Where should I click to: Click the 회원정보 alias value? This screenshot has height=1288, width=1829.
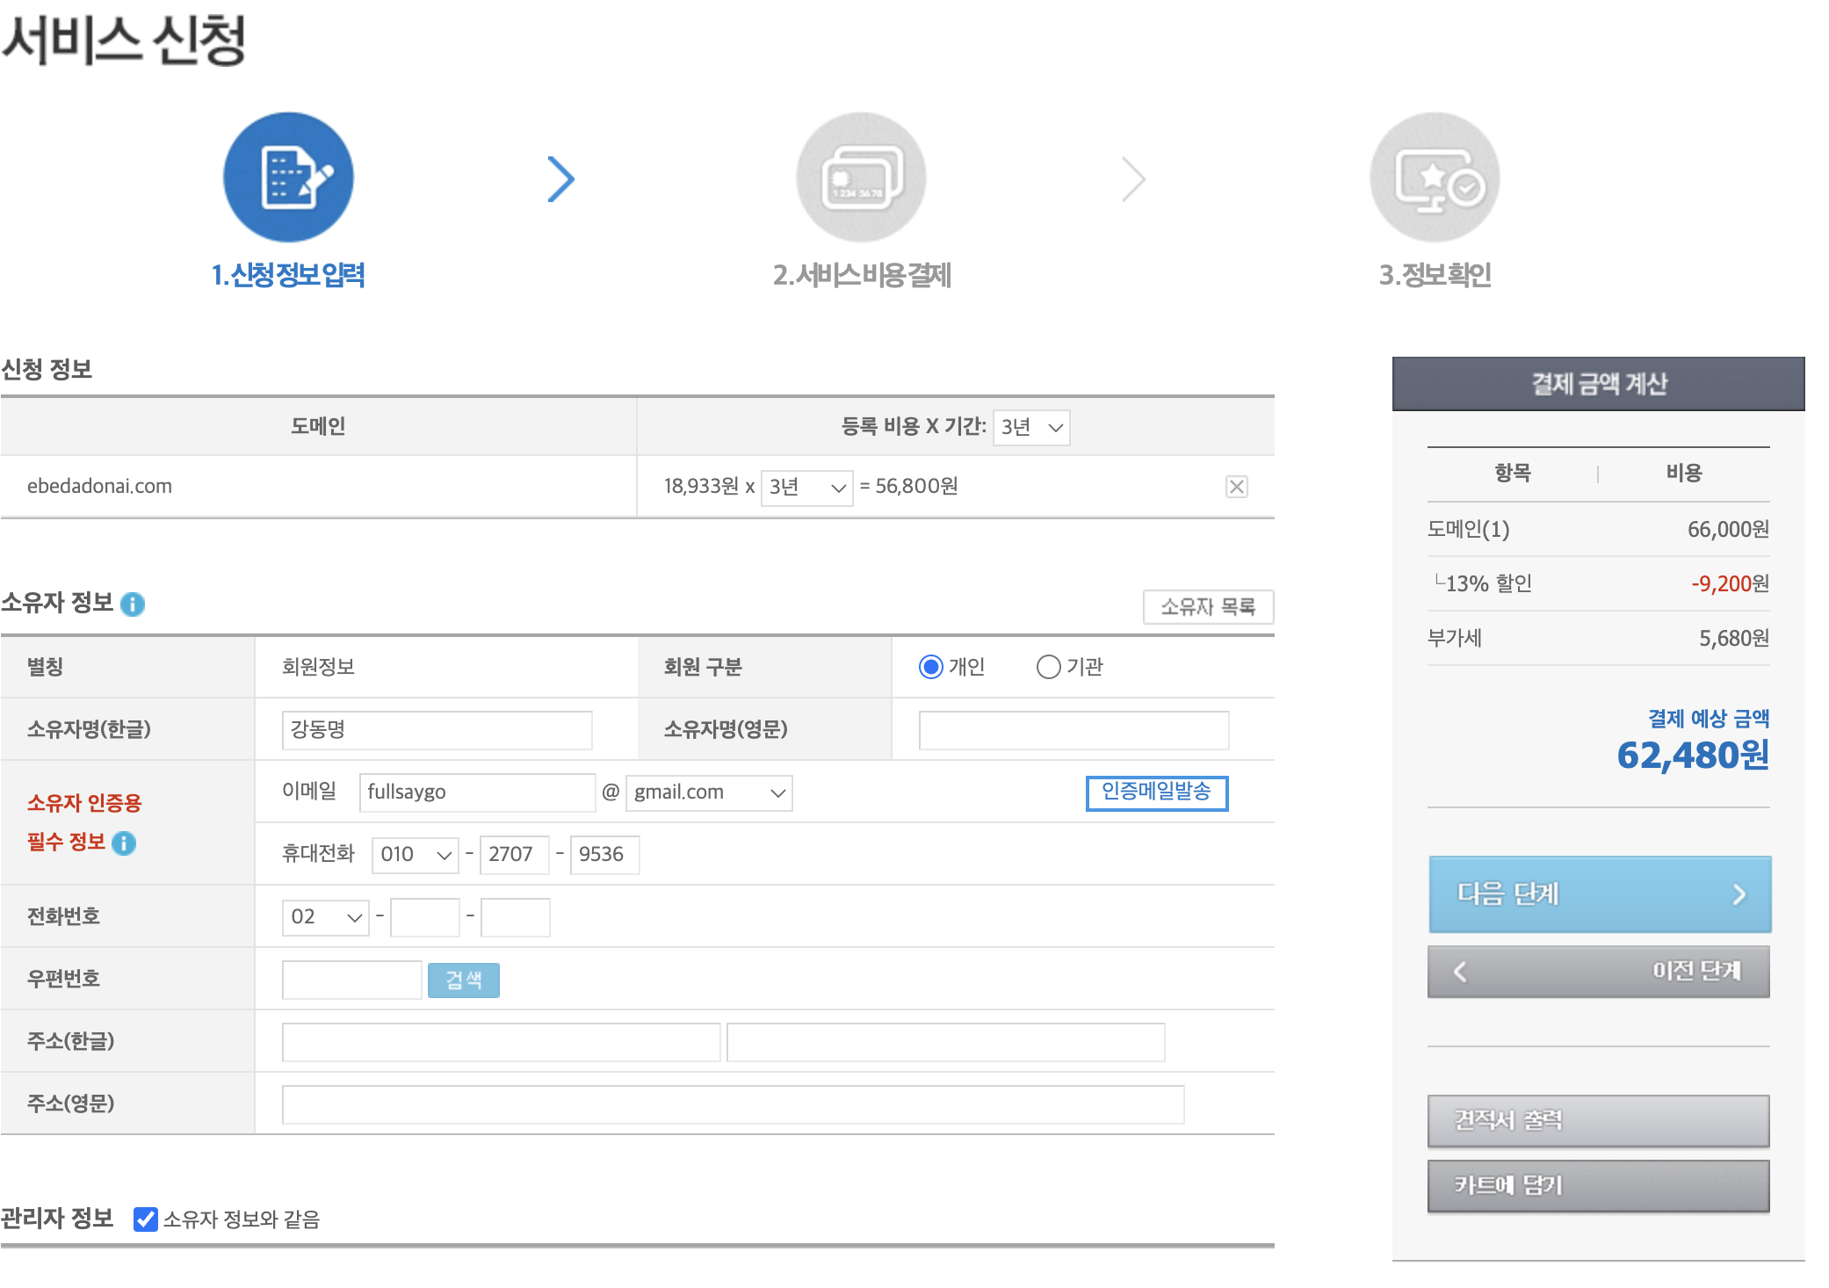click(318, 668)
